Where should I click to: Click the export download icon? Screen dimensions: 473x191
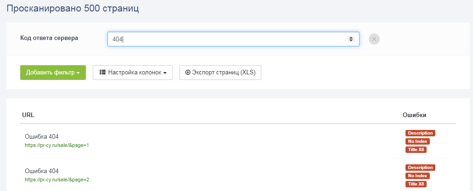point(187,73)
